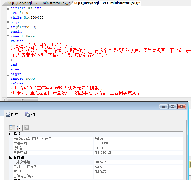Image resolution: width=191 pixels, height=180 pixels.
Task: Maximize the properties dialog window
Action: (172, 107)
